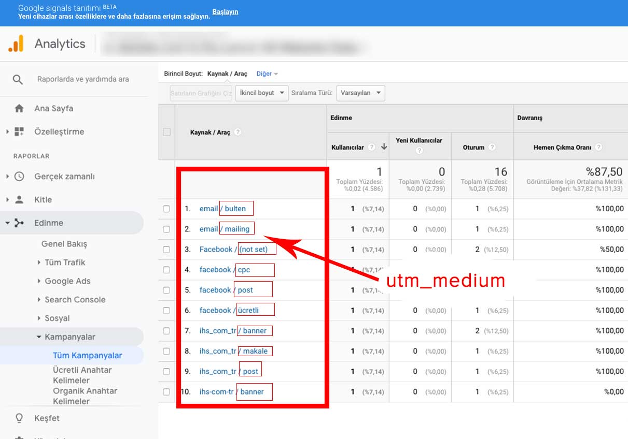Expand the Kitle sidebar section

tap(8, 199)
